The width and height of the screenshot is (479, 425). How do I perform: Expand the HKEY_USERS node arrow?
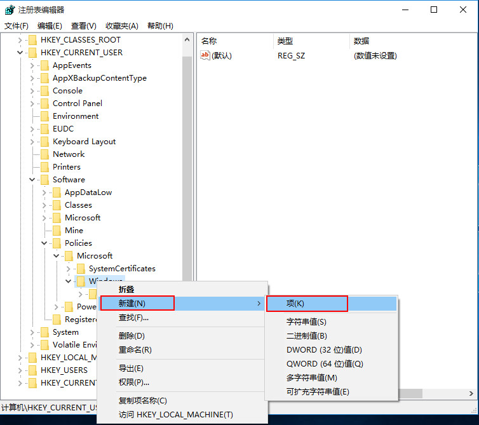coord(20,370)
